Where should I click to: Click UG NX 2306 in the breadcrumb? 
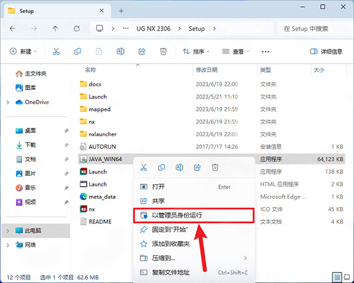[x=153, y=29]
